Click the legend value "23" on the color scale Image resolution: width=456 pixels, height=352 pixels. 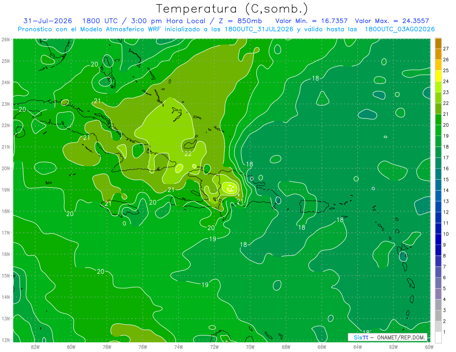446,92
